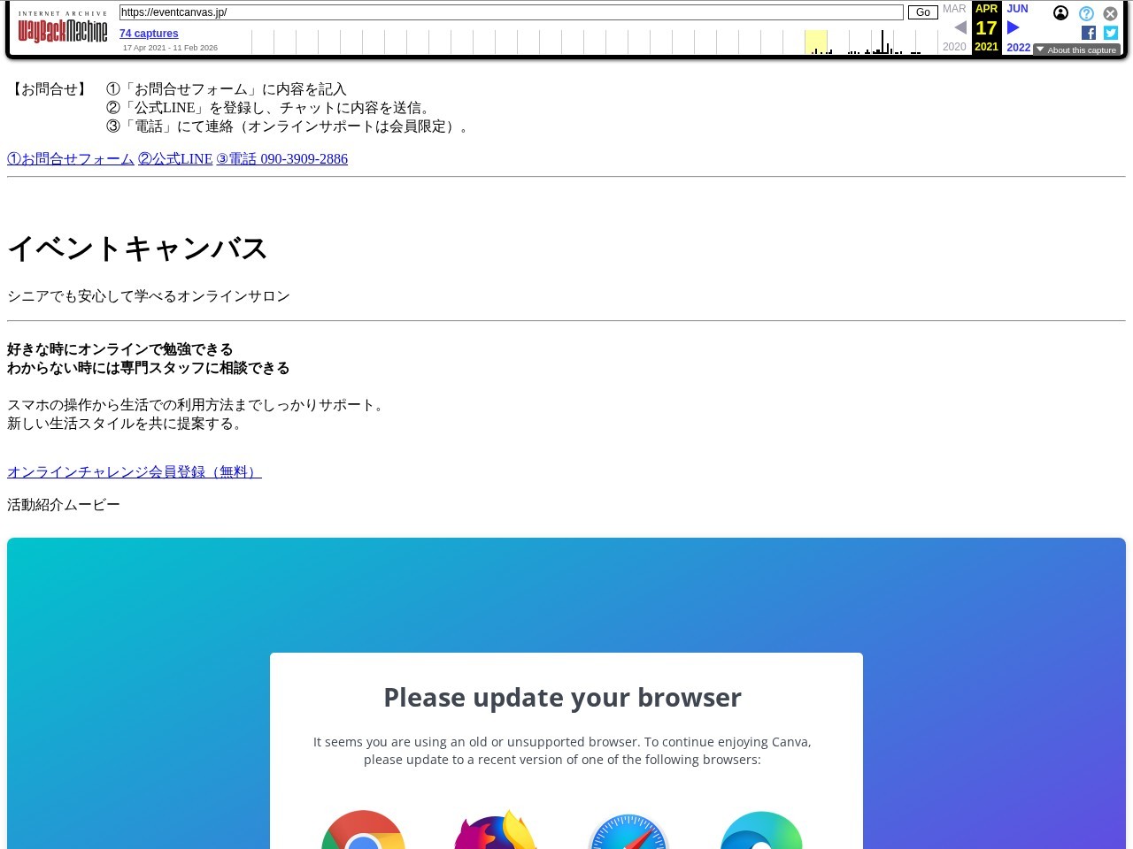Click the 【お問合せ】 label
This screenshot has width=1133, height=849.
click(50, 89)
